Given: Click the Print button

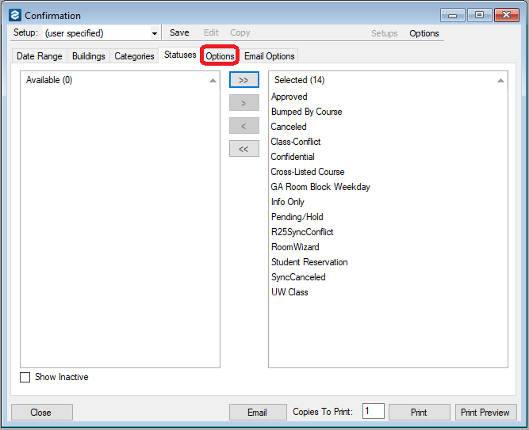Looking at the screenshot, I should 419,412.
